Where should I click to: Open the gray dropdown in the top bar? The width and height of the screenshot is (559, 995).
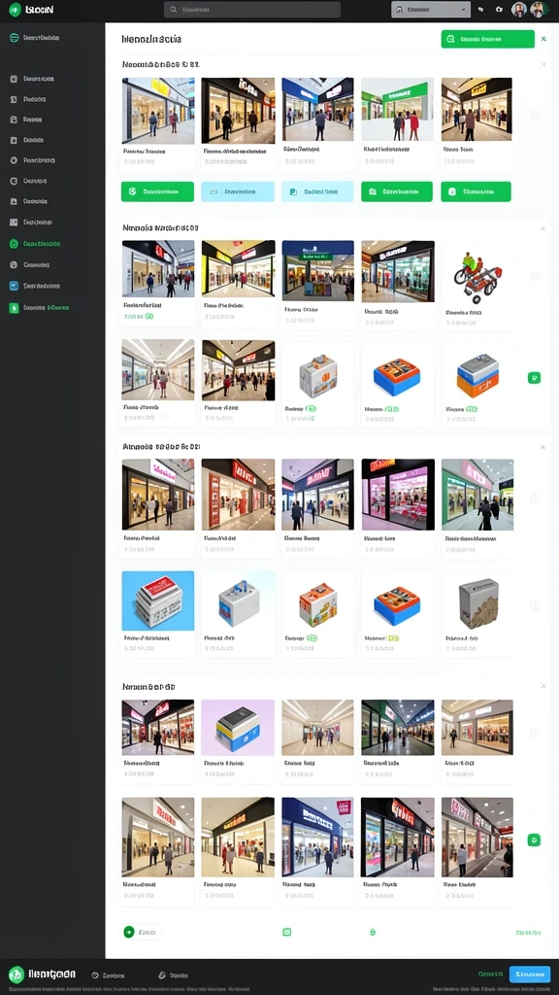430,10
